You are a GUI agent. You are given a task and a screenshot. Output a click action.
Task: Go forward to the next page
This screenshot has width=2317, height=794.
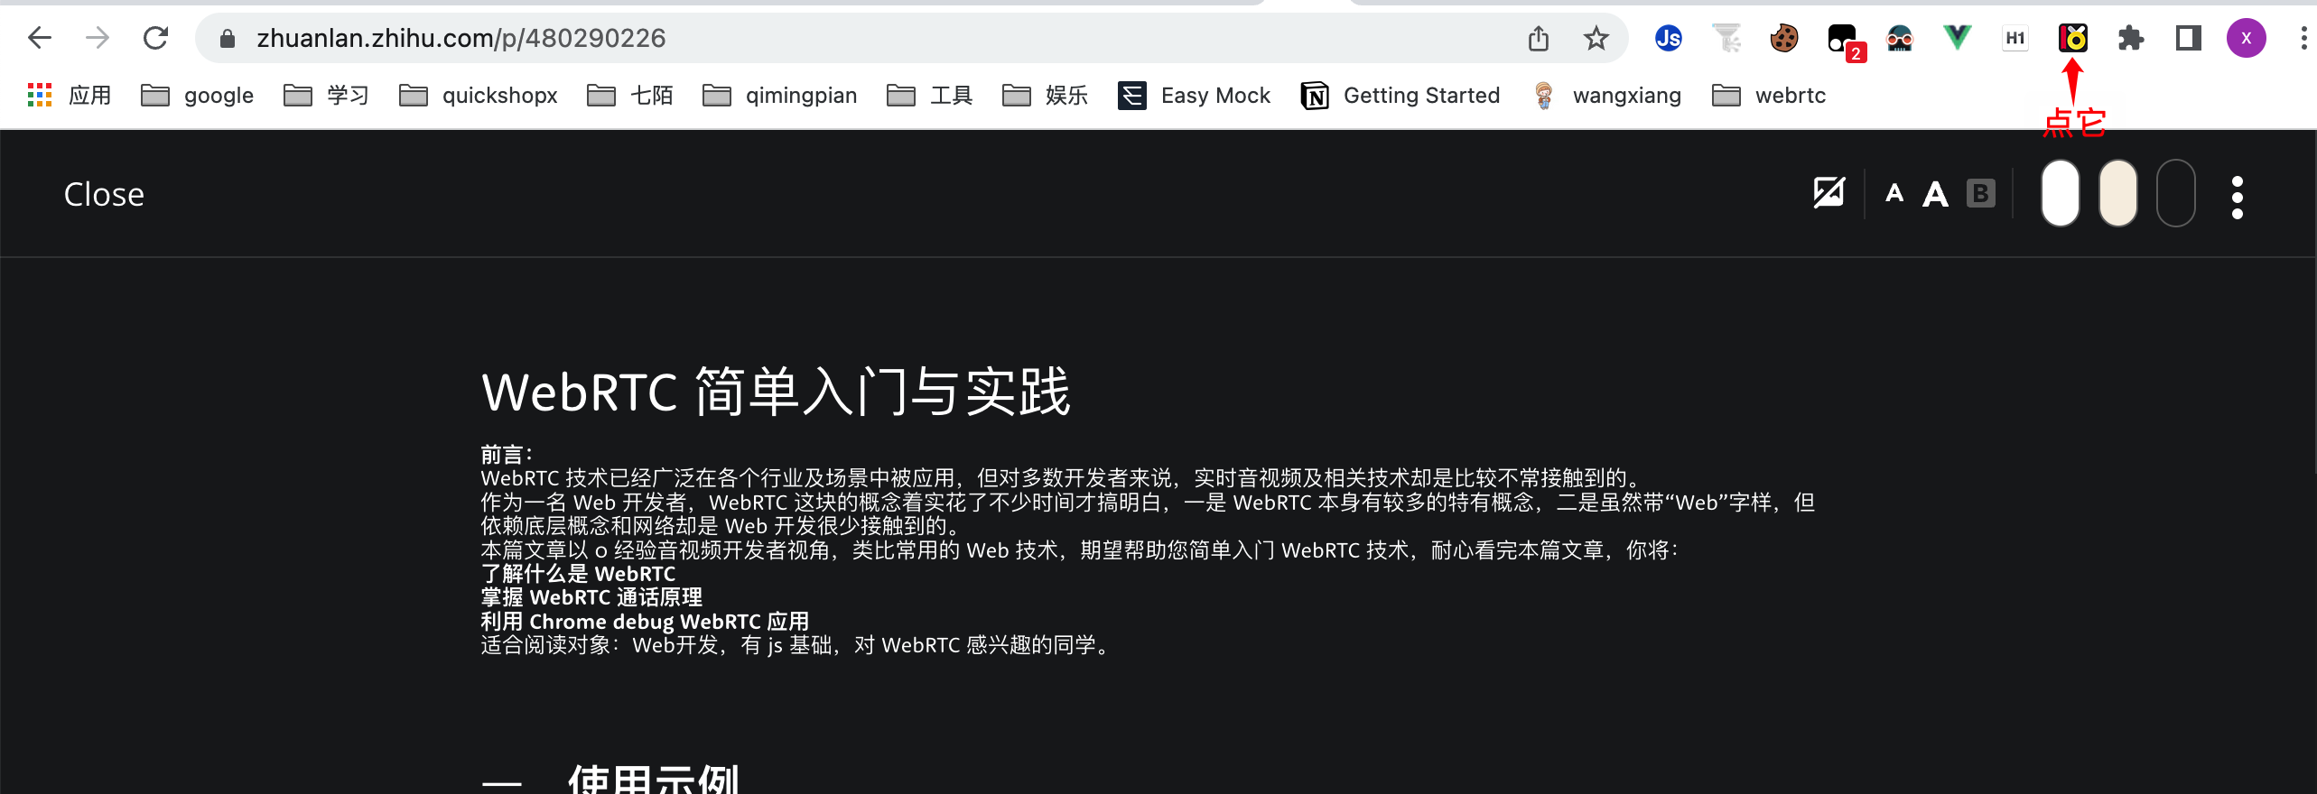click(x=98, y=38)
